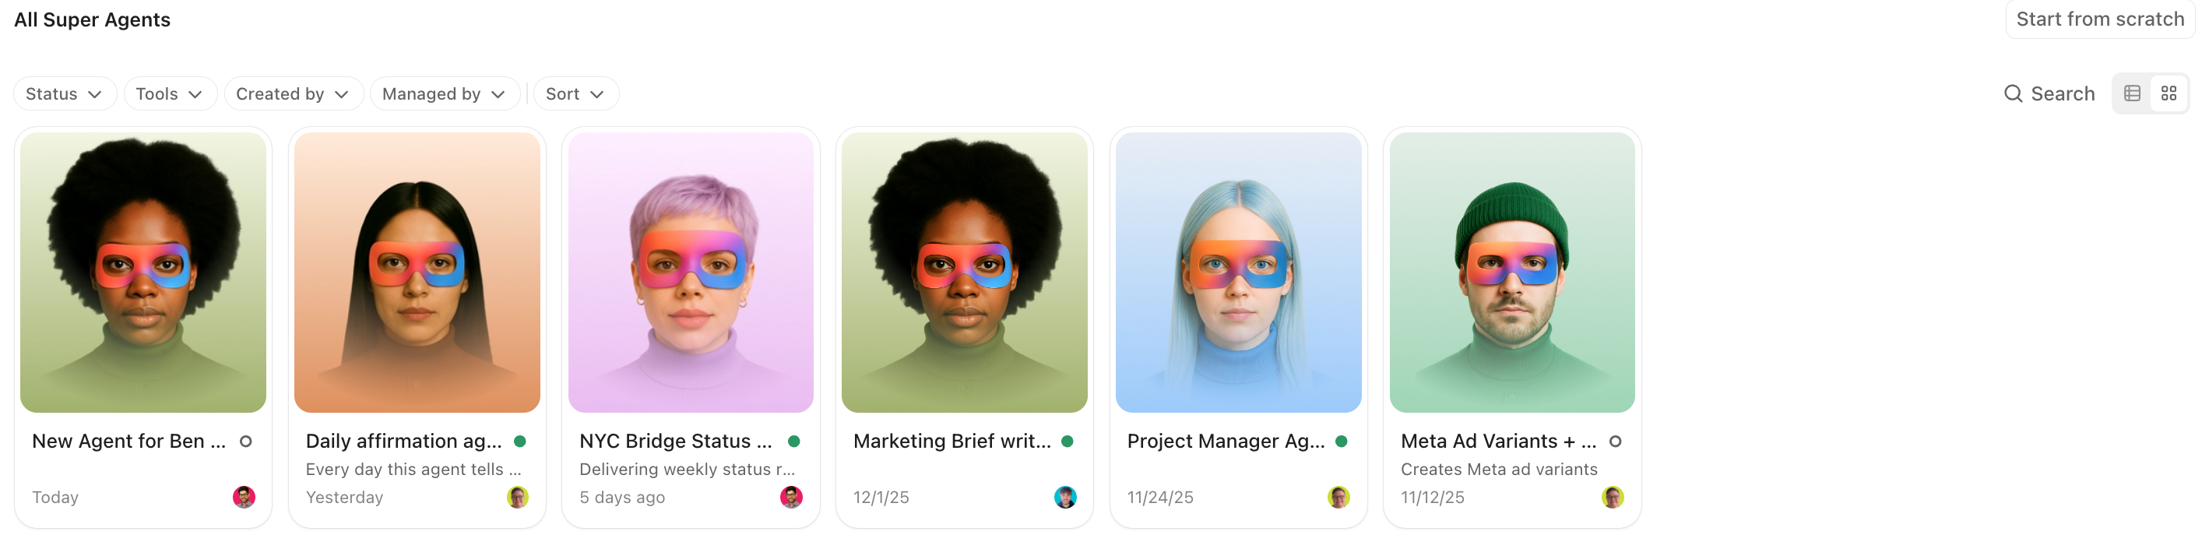Click the creator avatar on Meta Ad Variants card
The image size is (2202, 542).
point(1613,497)
